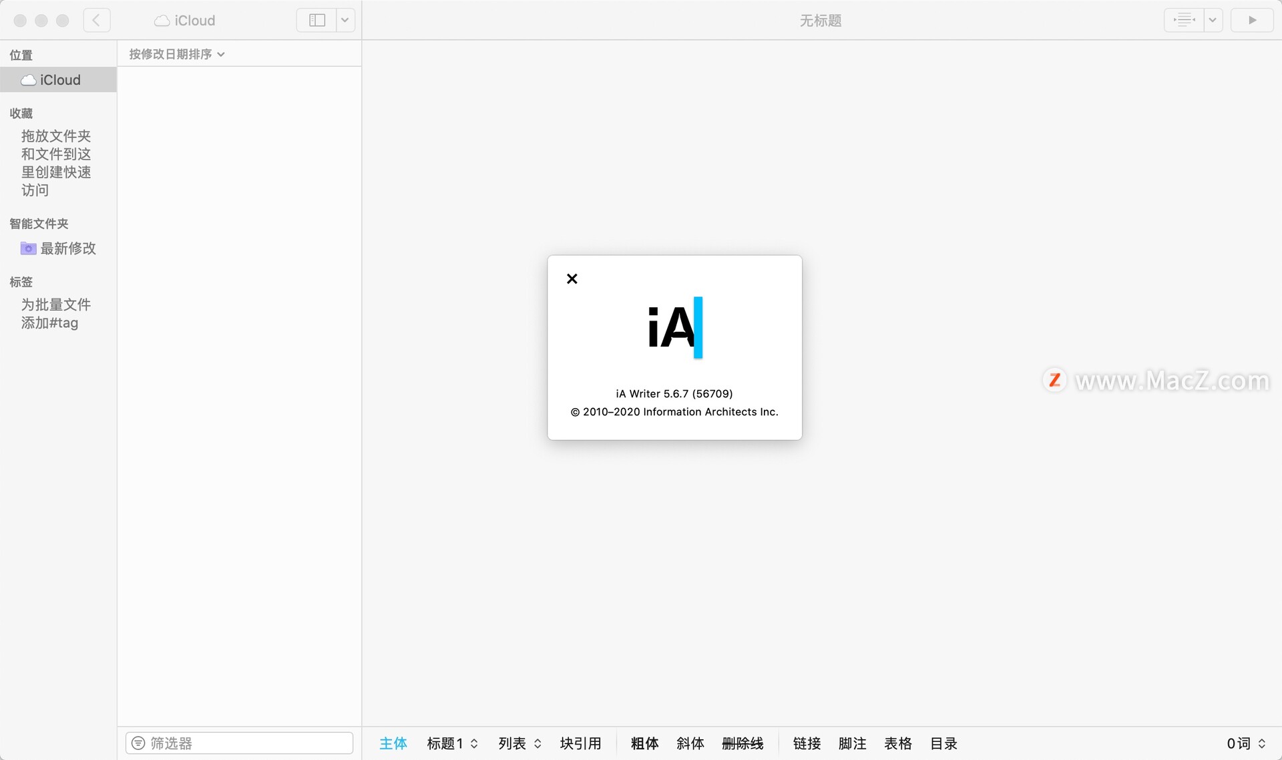Select 主体 body style
This screenshot has height=760, width=1282.
393,743
